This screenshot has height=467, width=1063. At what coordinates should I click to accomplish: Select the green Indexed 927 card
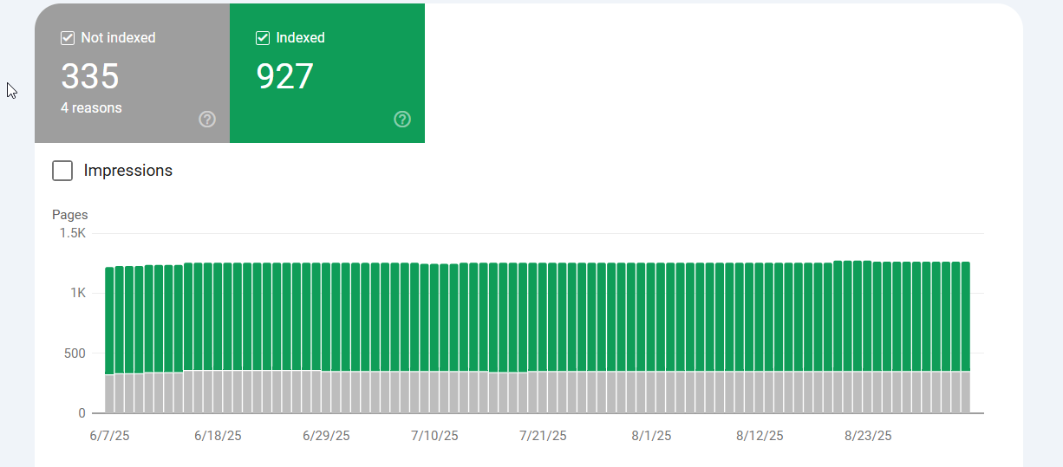tap(327, 73)
